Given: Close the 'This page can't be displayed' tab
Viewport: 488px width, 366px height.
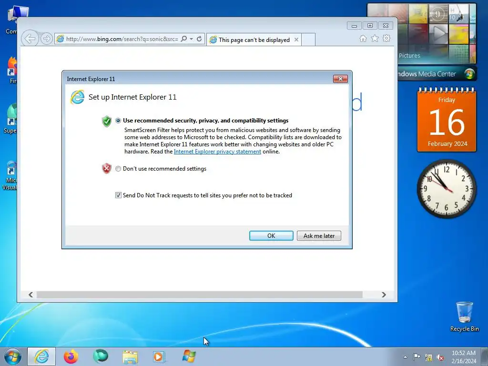Looking at the screenshot, I should click(x=296, y=40).
